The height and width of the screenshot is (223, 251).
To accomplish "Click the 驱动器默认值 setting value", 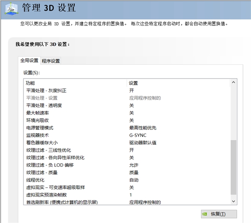I will [x=143, y=143].
